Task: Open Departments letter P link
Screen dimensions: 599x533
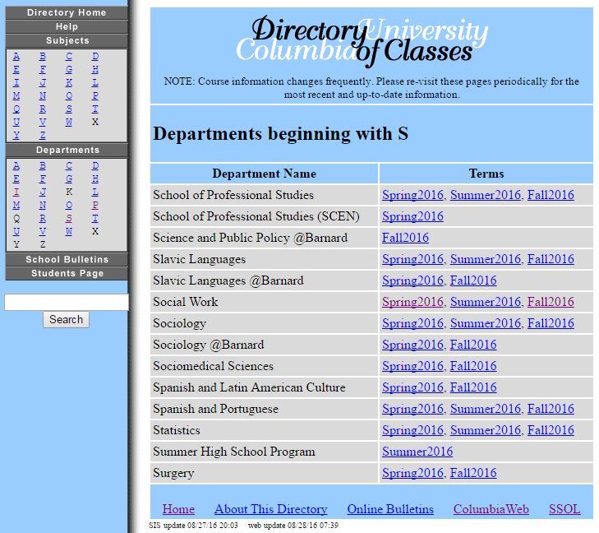Action: [x=95, y=205]
